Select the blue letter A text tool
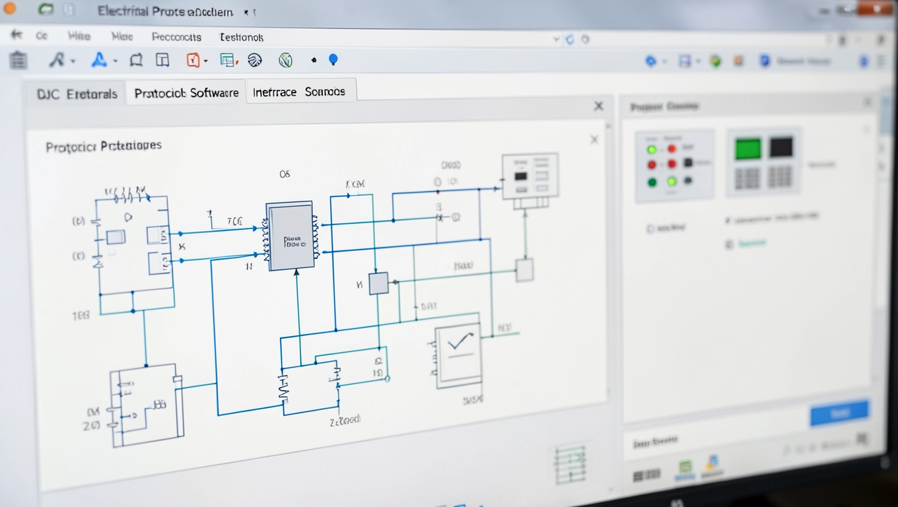The width and height of the screenshot is (898, 507). [x=99, y=60]
